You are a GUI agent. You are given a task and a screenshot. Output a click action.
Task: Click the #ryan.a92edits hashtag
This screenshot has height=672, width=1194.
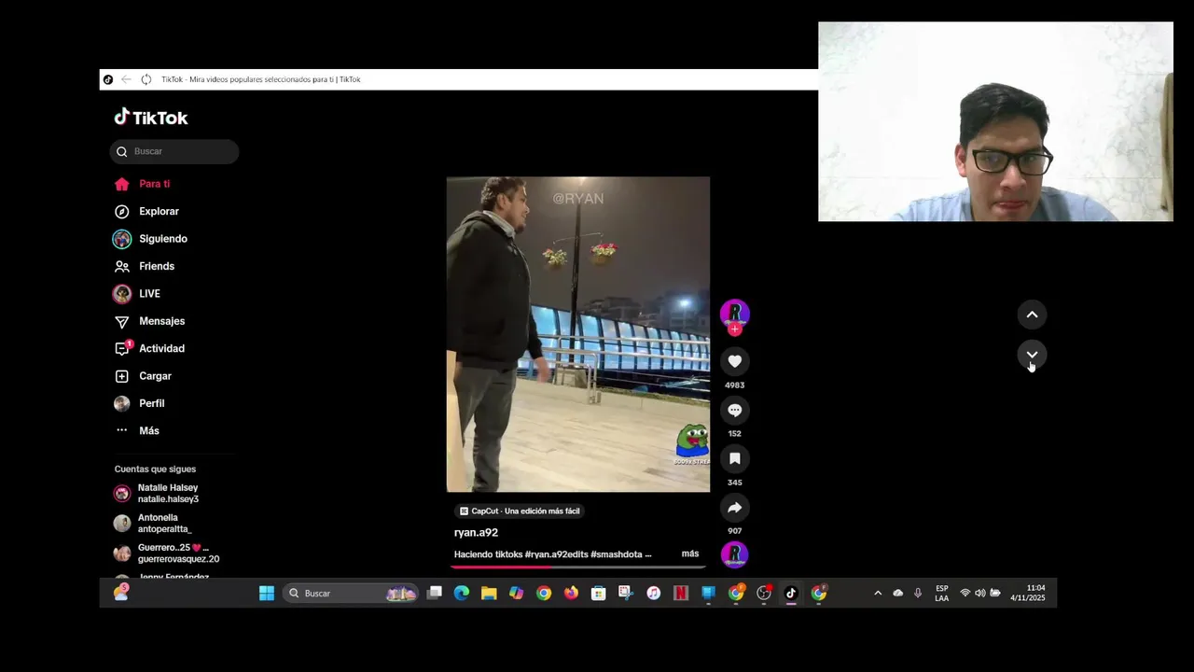click(556, 554)
